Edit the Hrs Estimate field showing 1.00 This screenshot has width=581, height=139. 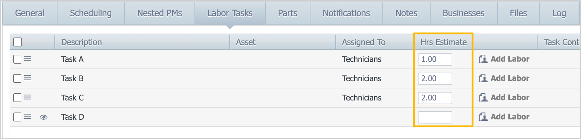pos(435,59)
